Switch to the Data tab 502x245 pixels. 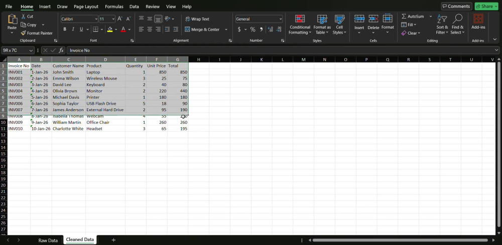click(134, 7)
